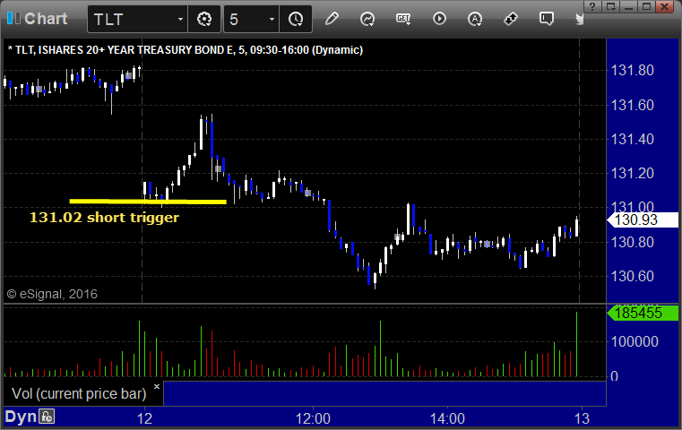Open the GET studies dropdown
Viewport: 682px width, 430px height.
point(403,19)
